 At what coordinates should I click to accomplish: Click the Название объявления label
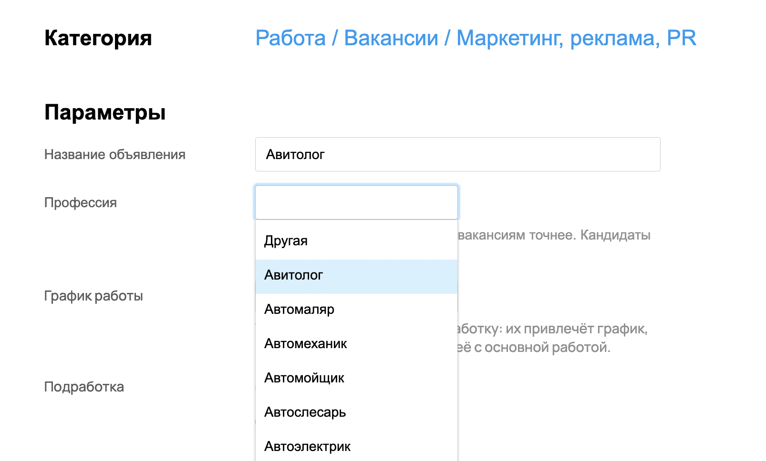(x=114, y=155)
